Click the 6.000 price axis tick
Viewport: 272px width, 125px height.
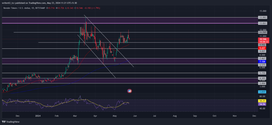(263, 68)
